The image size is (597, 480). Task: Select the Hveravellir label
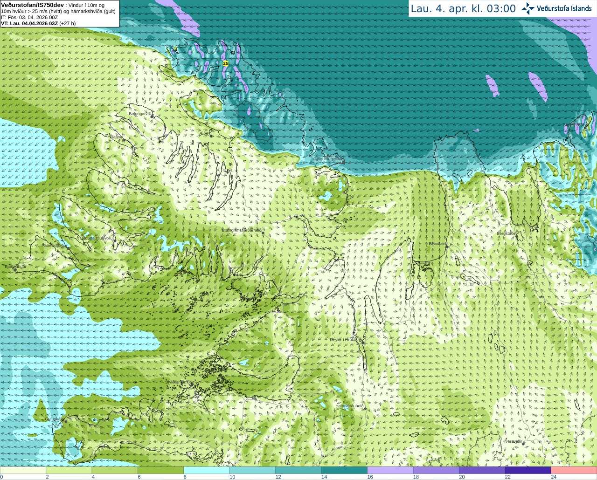pyautogui.click(x=512, y=441)
